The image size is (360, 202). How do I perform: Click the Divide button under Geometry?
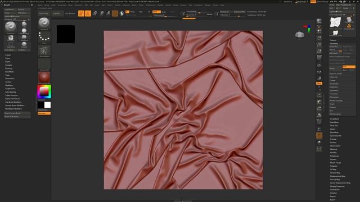(335, 68)
